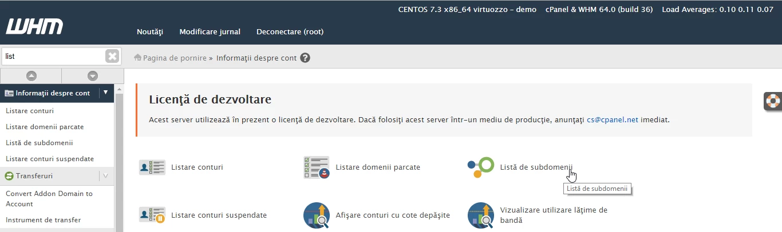
Task: Click Deconectare (root) to log out
Action: (x=290, y=32)
